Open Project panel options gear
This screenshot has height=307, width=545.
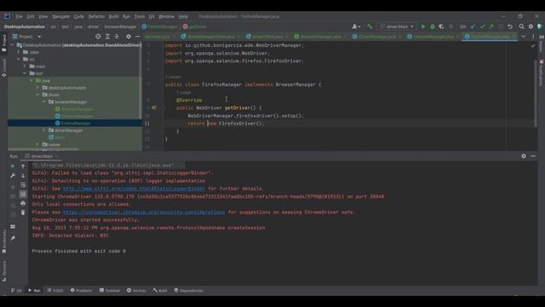pos(129,37)
